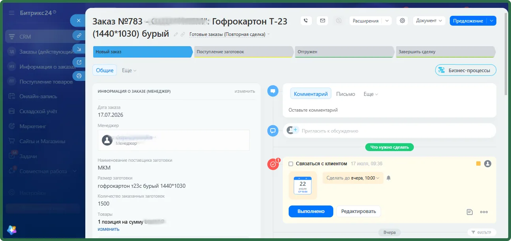Expand the Еще tab menu under the stages

click(129, 70)
